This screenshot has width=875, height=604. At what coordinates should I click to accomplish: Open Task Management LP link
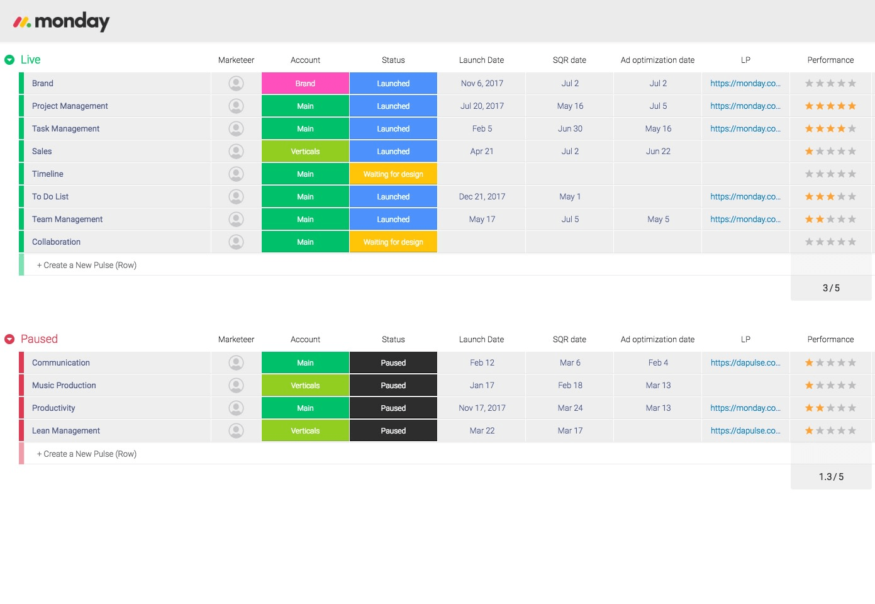pos(745,128)
